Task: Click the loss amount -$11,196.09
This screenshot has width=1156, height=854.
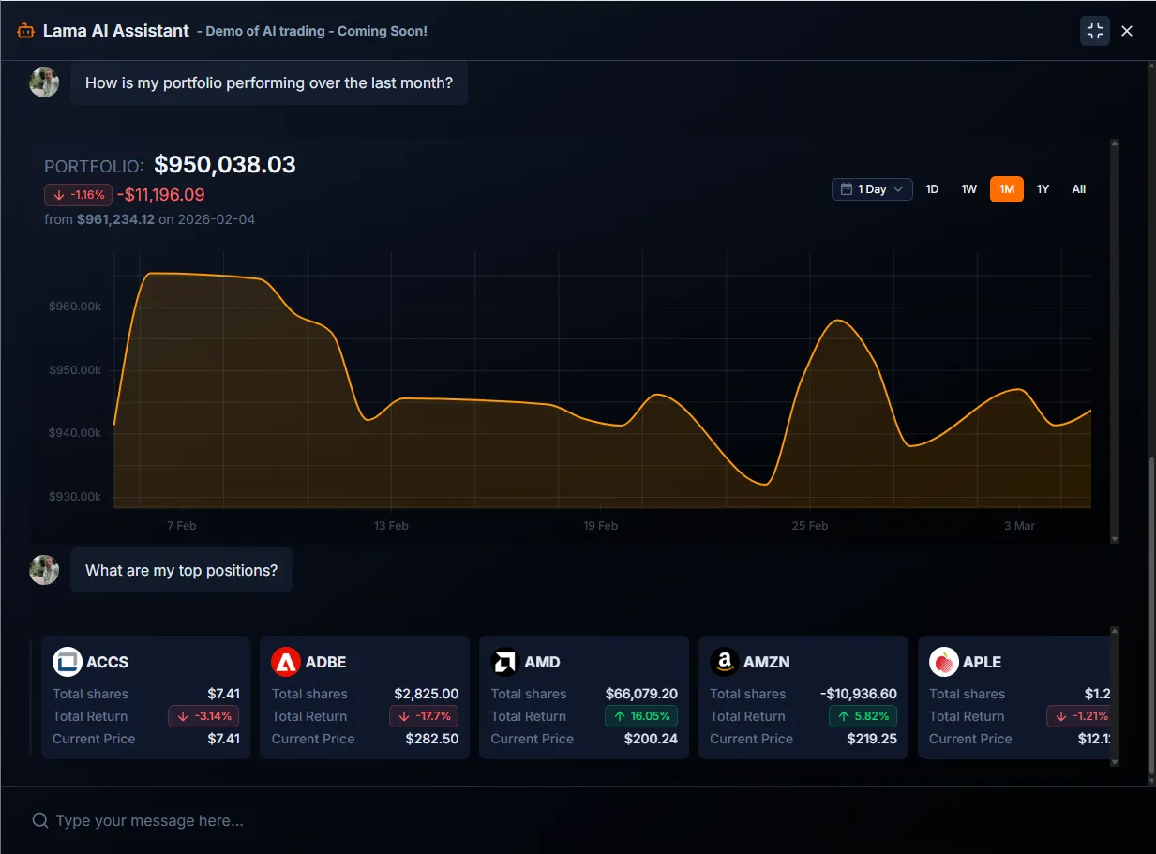Action: click(160, 195)
